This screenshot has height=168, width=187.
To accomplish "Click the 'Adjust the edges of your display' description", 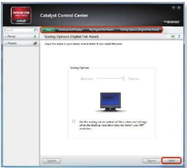I will coord(83,44).
